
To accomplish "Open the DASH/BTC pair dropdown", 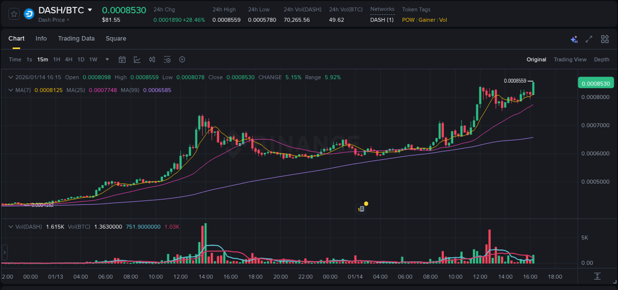I will pos(89,9).
